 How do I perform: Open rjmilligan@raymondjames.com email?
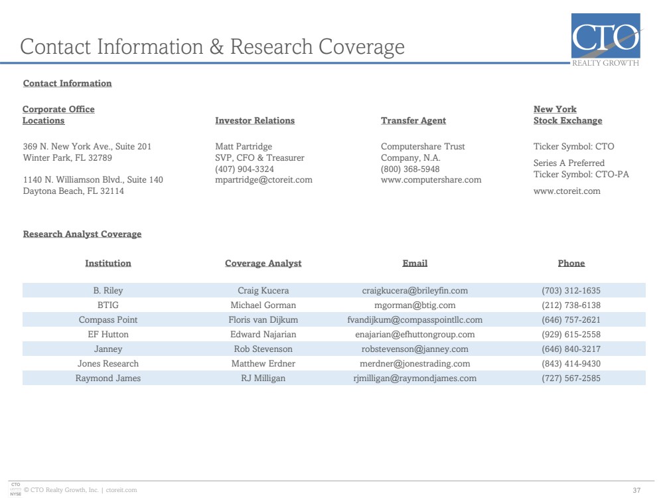[415, 378]
